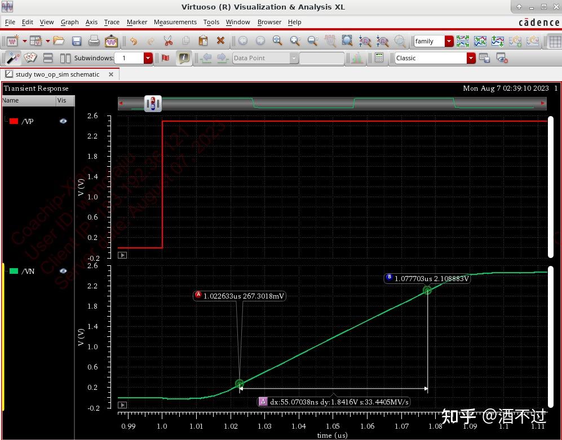This screenshot has height=440, width=562.
Task: Click the Data Point combo box
Action: pos(265,58)
